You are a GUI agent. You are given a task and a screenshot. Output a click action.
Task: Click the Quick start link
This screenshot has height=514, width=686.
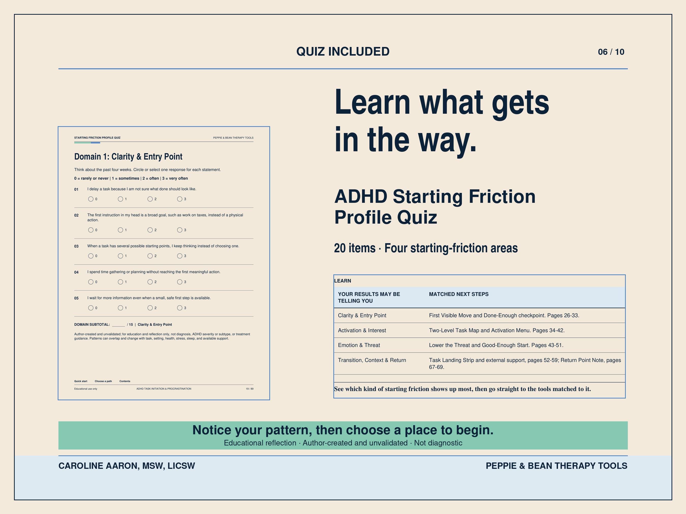81,381
